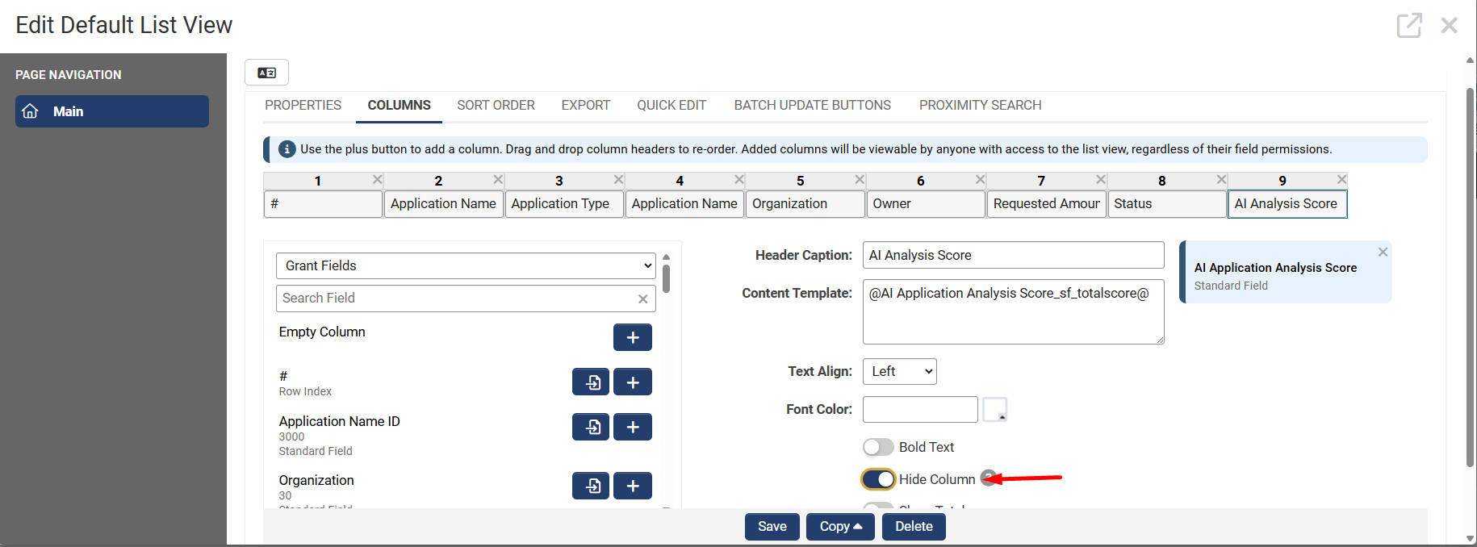The height and width of the screenshot is (547, 1477).
Task: Click the main page vertical scrollbar
Action: click(1470, 277)
